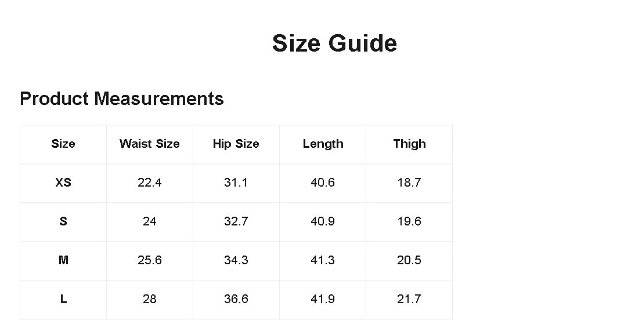This screenshot has width=635, height=328.
Task: Select the S hip value 32.7
Action: click(x=236, y=221)
